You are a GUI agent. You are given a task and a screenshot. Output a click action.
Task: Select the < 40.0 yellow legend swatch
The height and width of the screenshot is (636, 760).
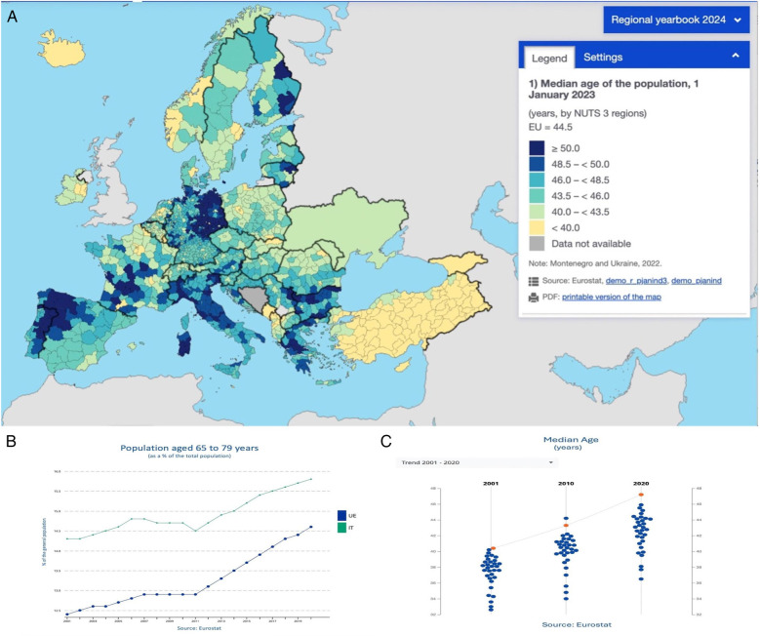click(x=537, y=228)
